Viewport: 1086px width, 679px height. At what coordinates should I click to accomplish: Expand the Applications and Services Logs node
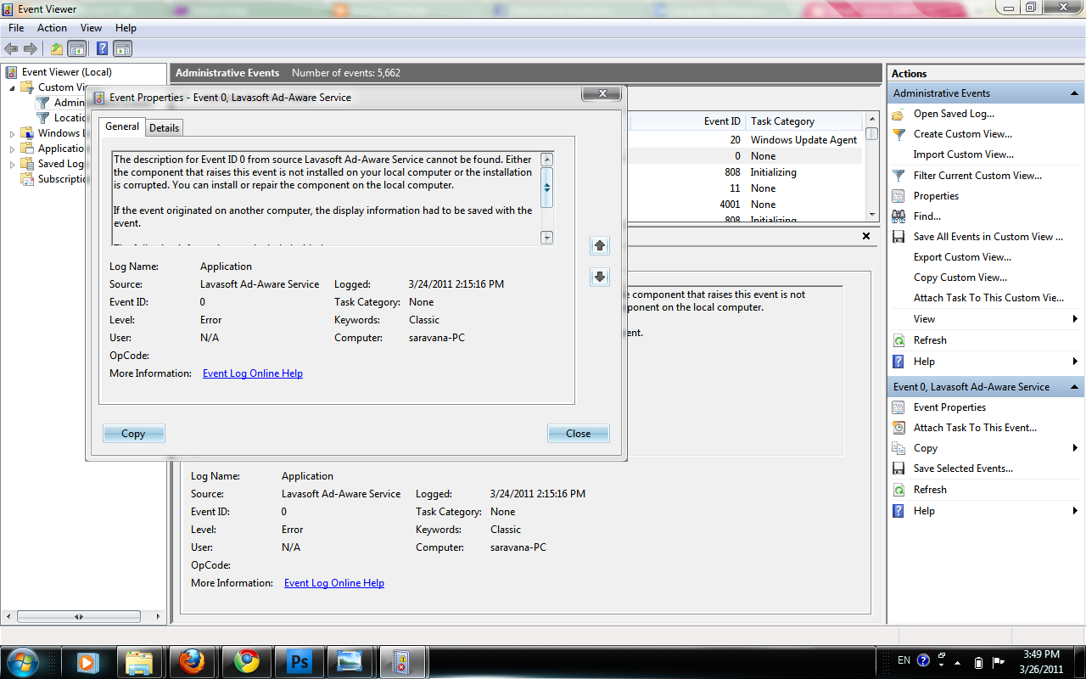13,149
